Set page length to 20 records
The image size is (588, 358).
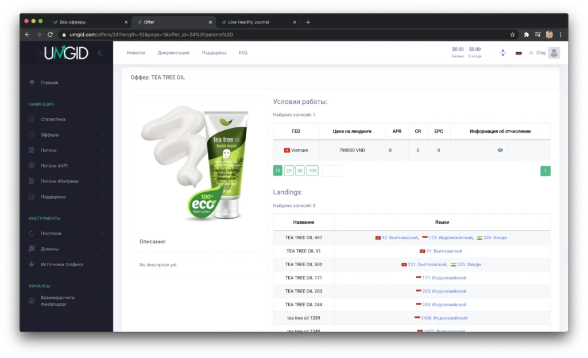click(288, 171)
